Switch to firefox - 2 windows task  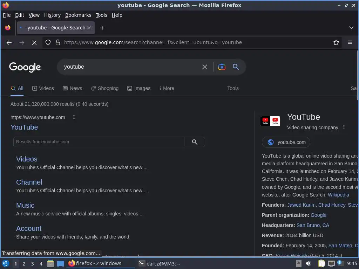coord(101,263)
